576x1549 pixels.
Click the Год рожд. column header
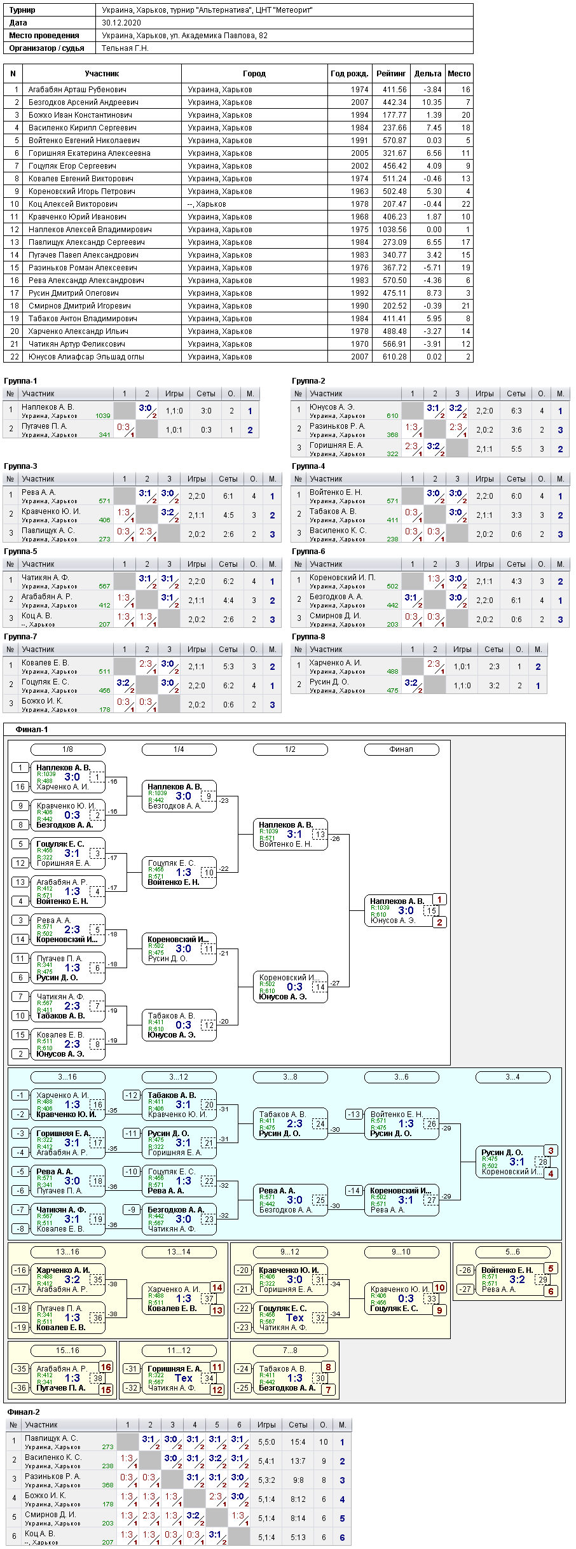[350, 74]
